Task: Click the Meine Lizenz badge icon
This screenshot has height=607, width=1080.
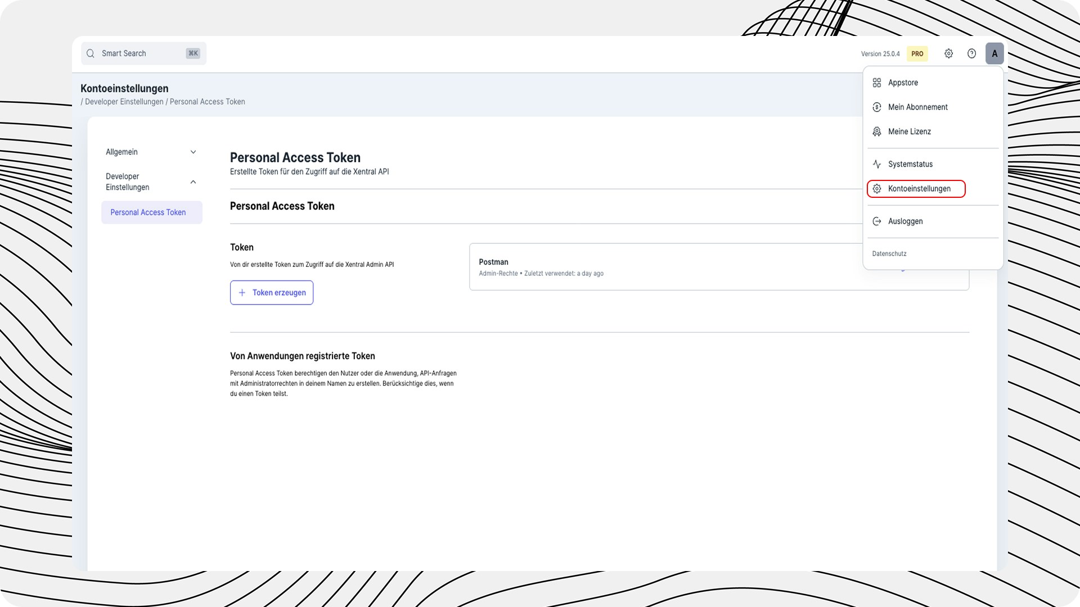Action: (877, 132)
